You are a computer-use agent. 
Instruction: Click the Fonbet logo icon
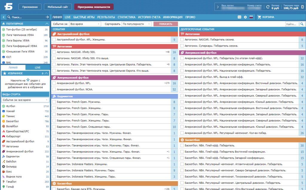pyautogui.click(x=8, y=7)
